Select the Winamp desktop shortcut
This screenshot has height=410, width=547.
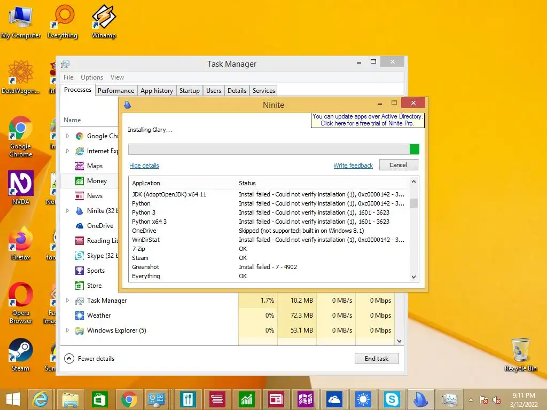coord(104,21)
